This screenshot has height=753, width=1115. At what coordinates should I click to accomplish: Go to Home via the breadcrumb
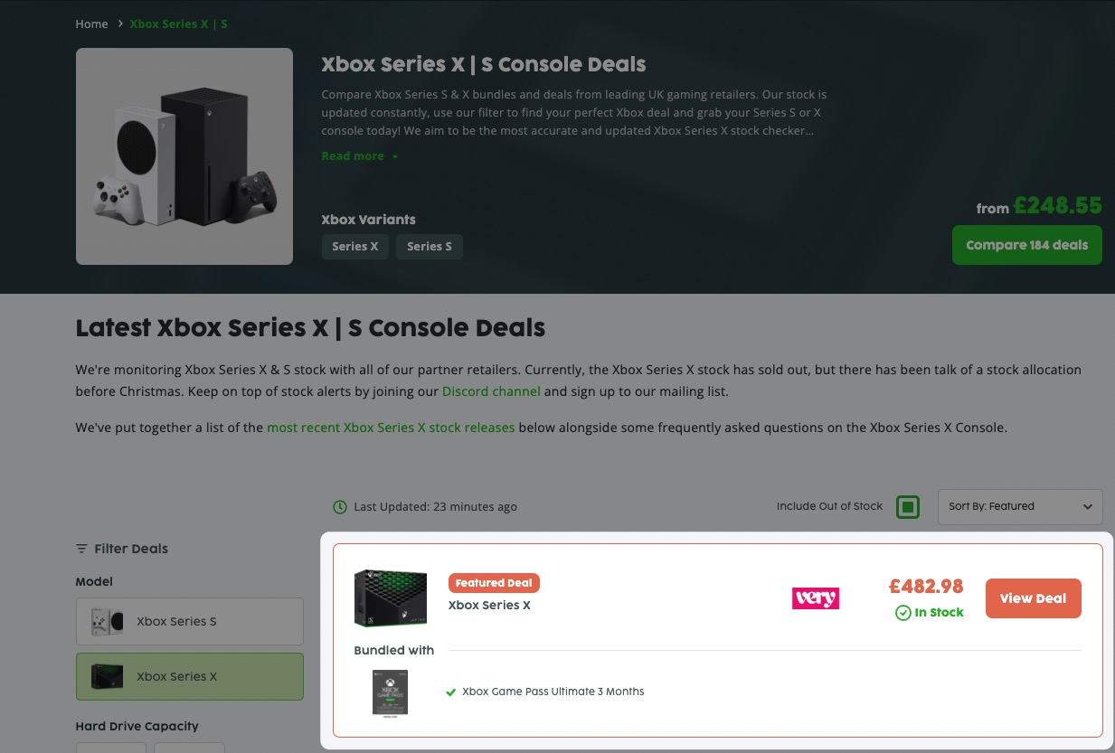pyautogui.click(x=91, y=24)
